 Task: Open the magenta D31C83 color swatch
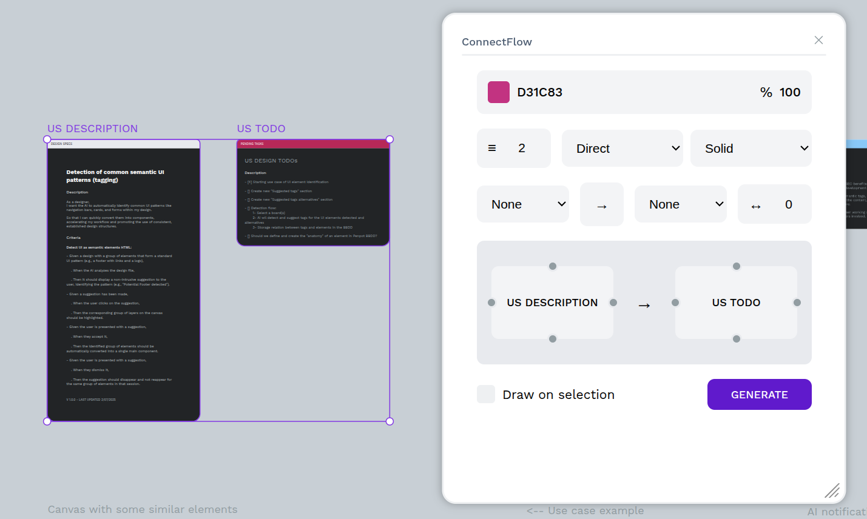[x=499, y=92]
